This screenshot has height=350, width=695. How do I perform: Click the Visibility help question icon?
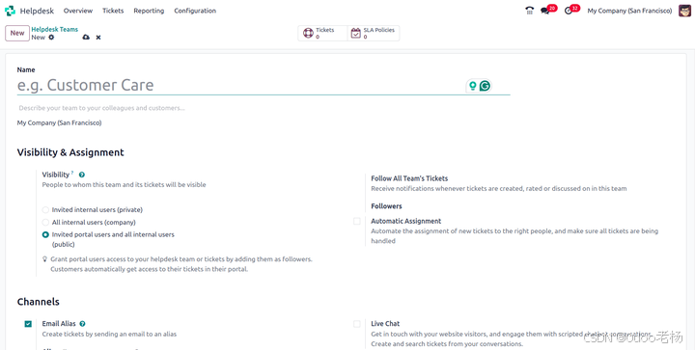point(81,175)
